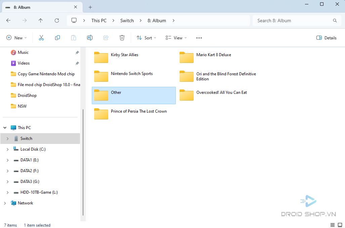Close the 8: Album tab
The image size is (345, 228).
[75, 7]
